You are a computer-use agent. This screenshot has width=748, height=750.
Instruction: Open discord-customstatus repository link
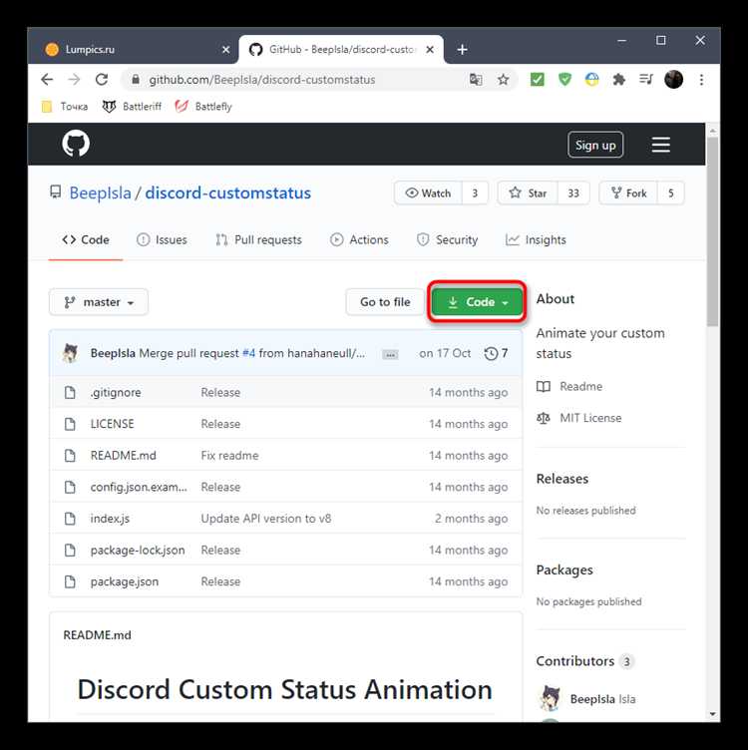[x=227, y=192]
